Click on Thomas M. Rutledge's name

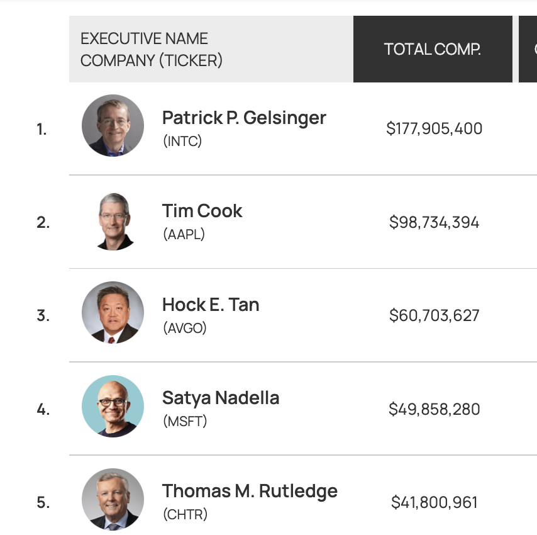[x=250, y=491]
